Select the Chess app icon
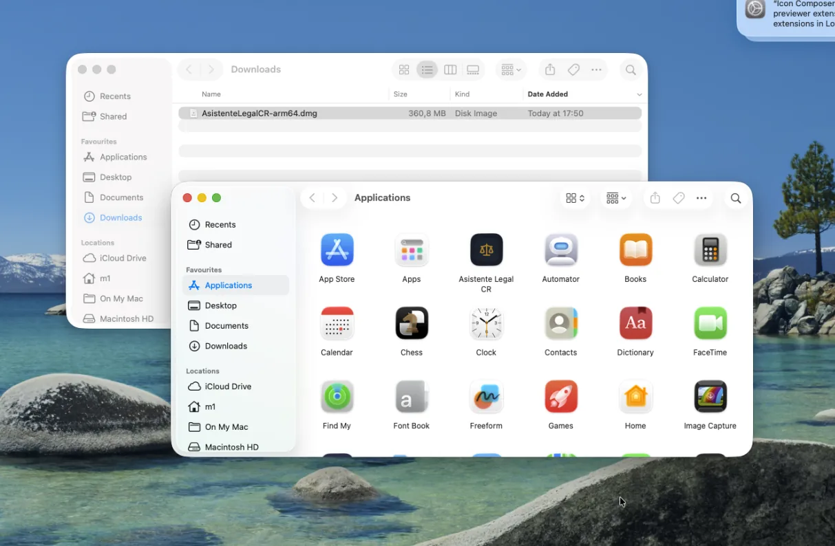This screenshot has height=546, width=835. [x=412, y=323]
